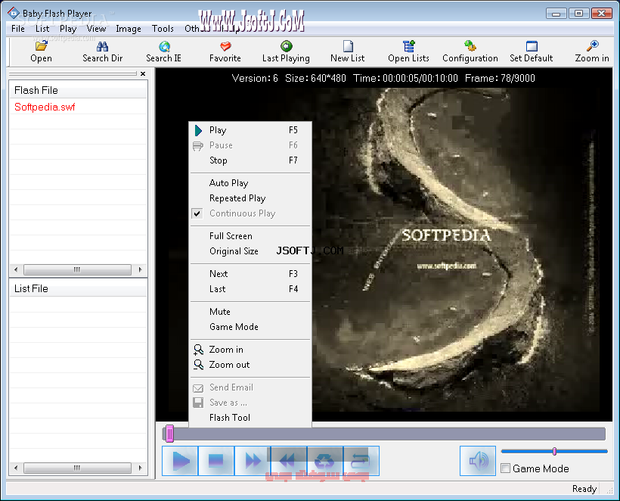
Task: Toggle Mute in the context menu
Action: (250, 312)
